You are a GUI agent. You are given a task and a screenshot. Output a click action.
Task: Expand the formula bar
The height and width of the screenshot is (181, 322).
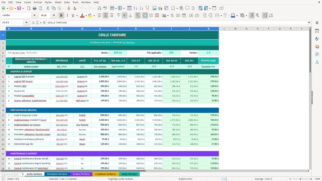[309, 23]
